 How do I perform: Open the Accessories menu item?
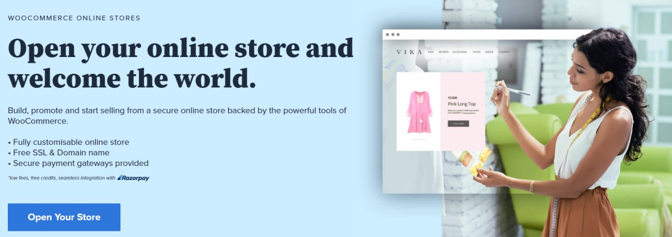pos(460,52)
